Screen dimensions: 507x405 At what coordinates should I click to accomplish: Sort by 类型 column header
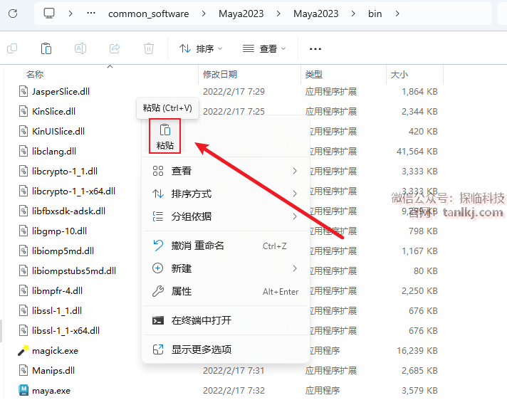click(313, 75)
